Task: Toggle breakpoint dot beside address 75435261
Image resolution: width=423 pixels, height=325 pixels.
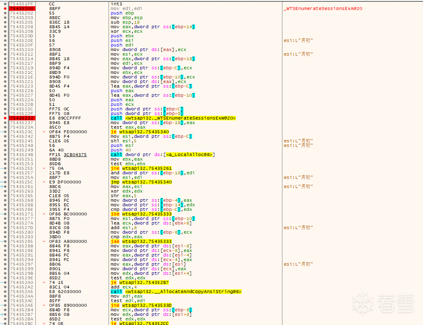Action: (x=5, y=187)
